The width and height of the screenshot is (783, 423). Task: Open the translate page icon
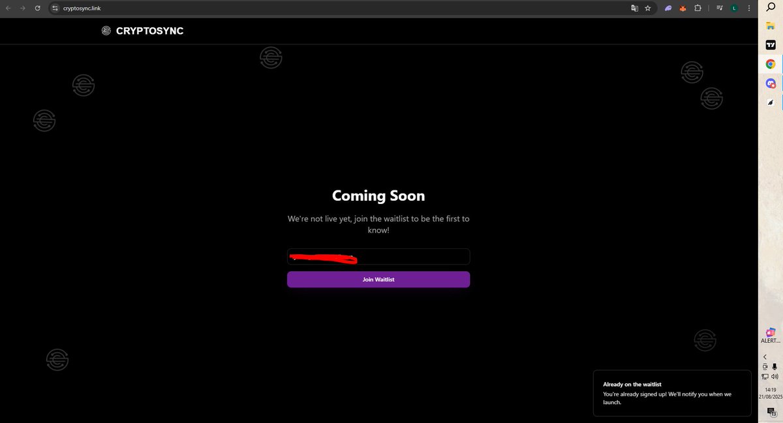click(x=634, y=8)
